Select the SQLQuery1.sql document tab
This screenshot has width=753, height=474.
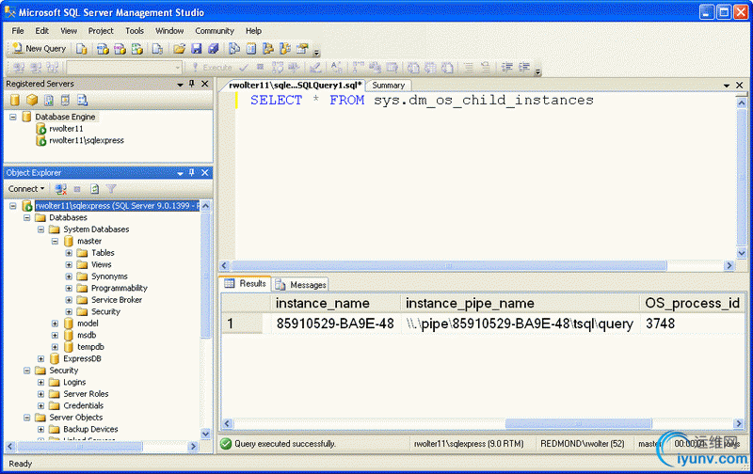click(295, 86)
